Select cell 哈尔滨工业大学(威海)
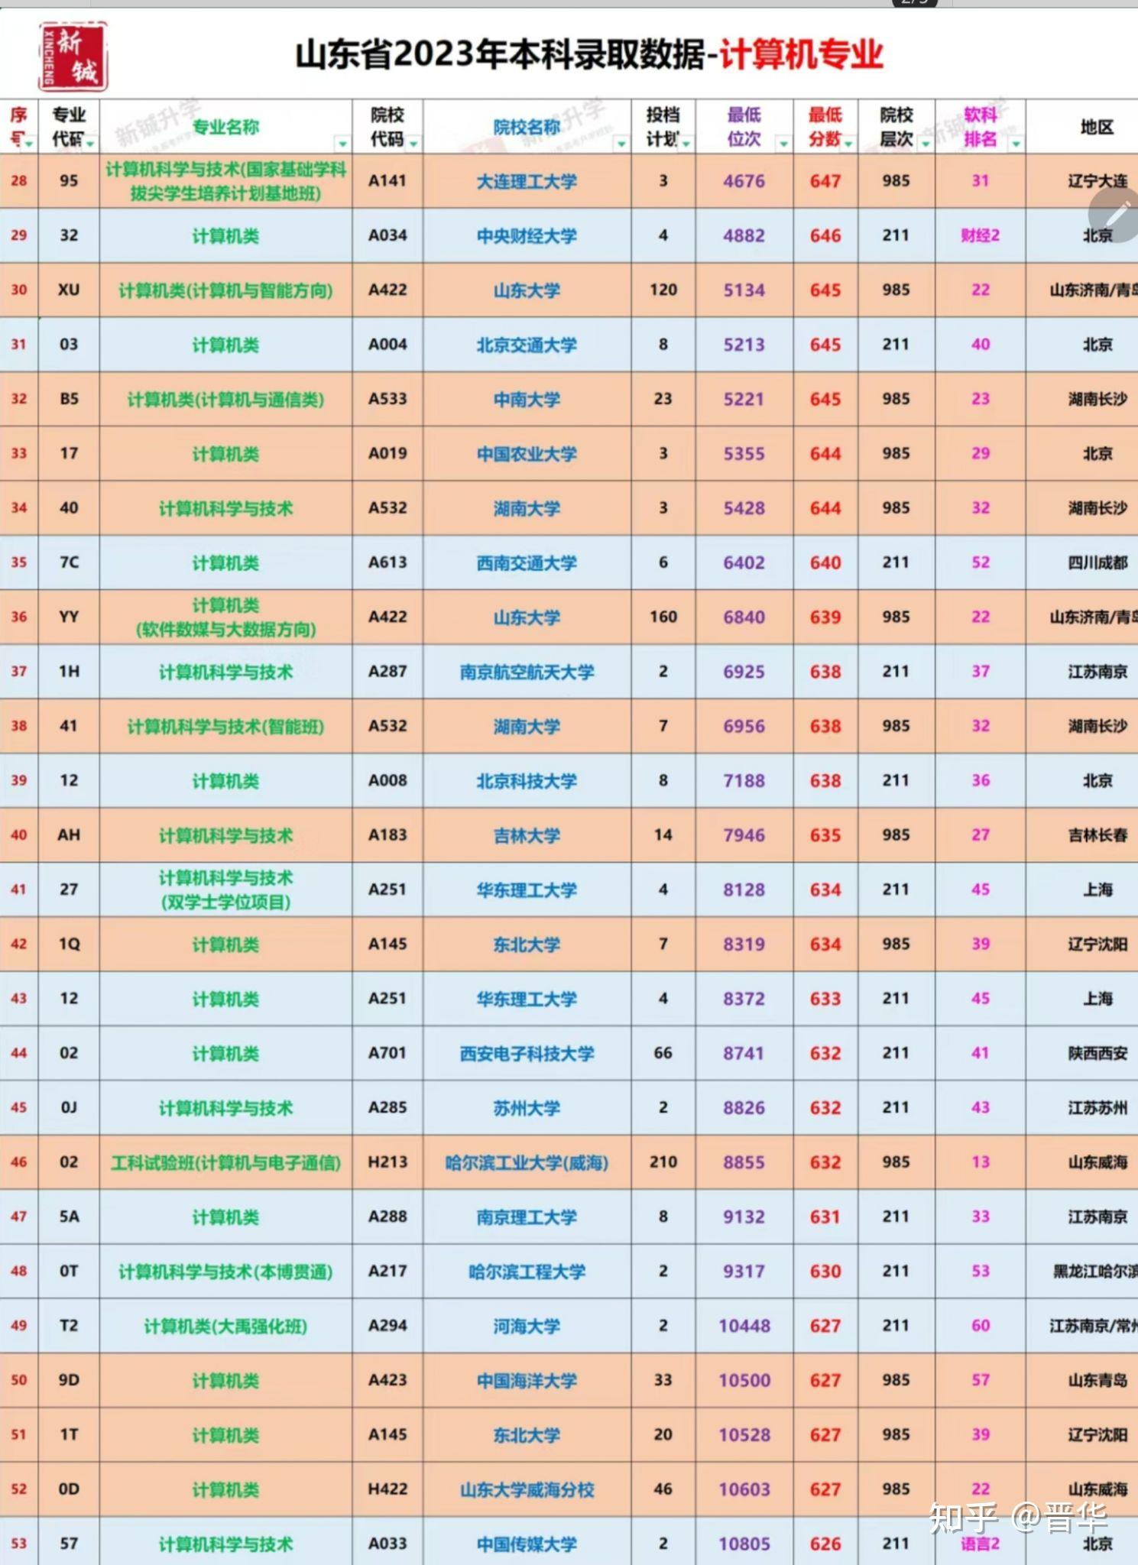This screenshot has width=1138, height=1565. (527, 1163)
